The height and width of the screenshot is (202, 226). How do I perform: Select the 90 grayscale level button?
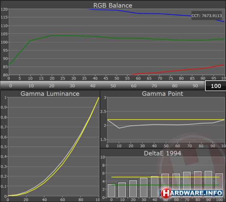click(195, 86)
